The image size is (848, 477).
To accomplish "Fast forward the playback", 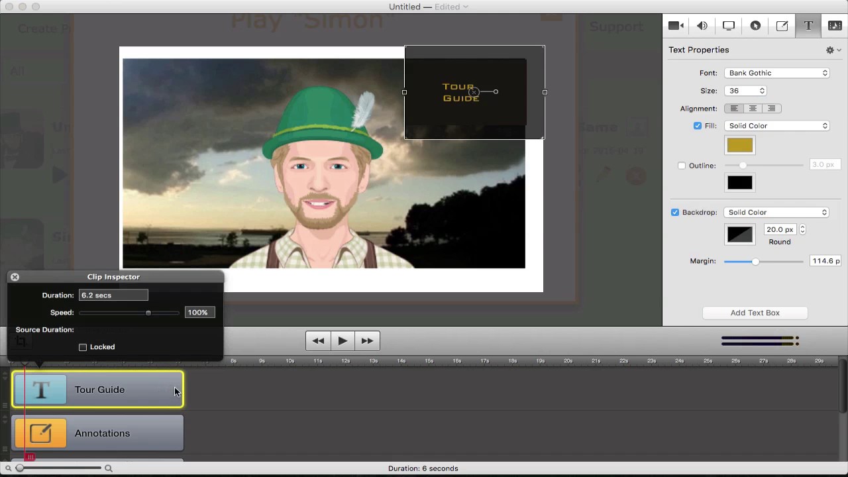I will click(x=367, y=341).
